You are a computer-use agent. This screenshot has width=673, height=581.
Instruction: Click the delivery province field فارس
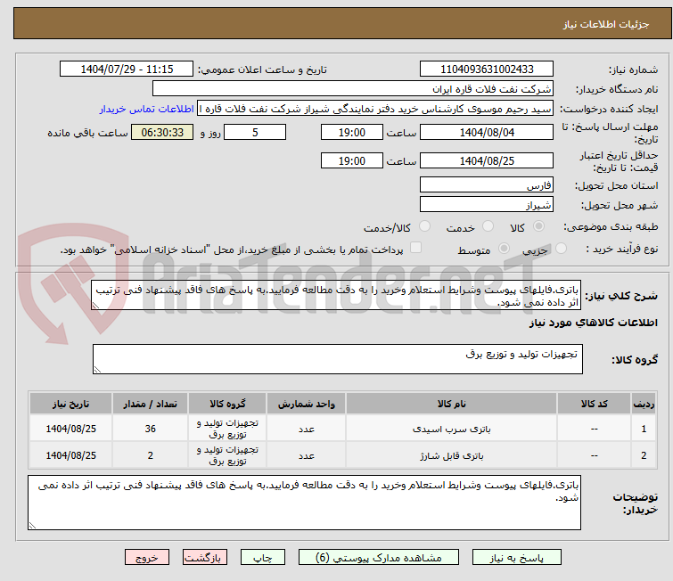[x=487, y=185]
